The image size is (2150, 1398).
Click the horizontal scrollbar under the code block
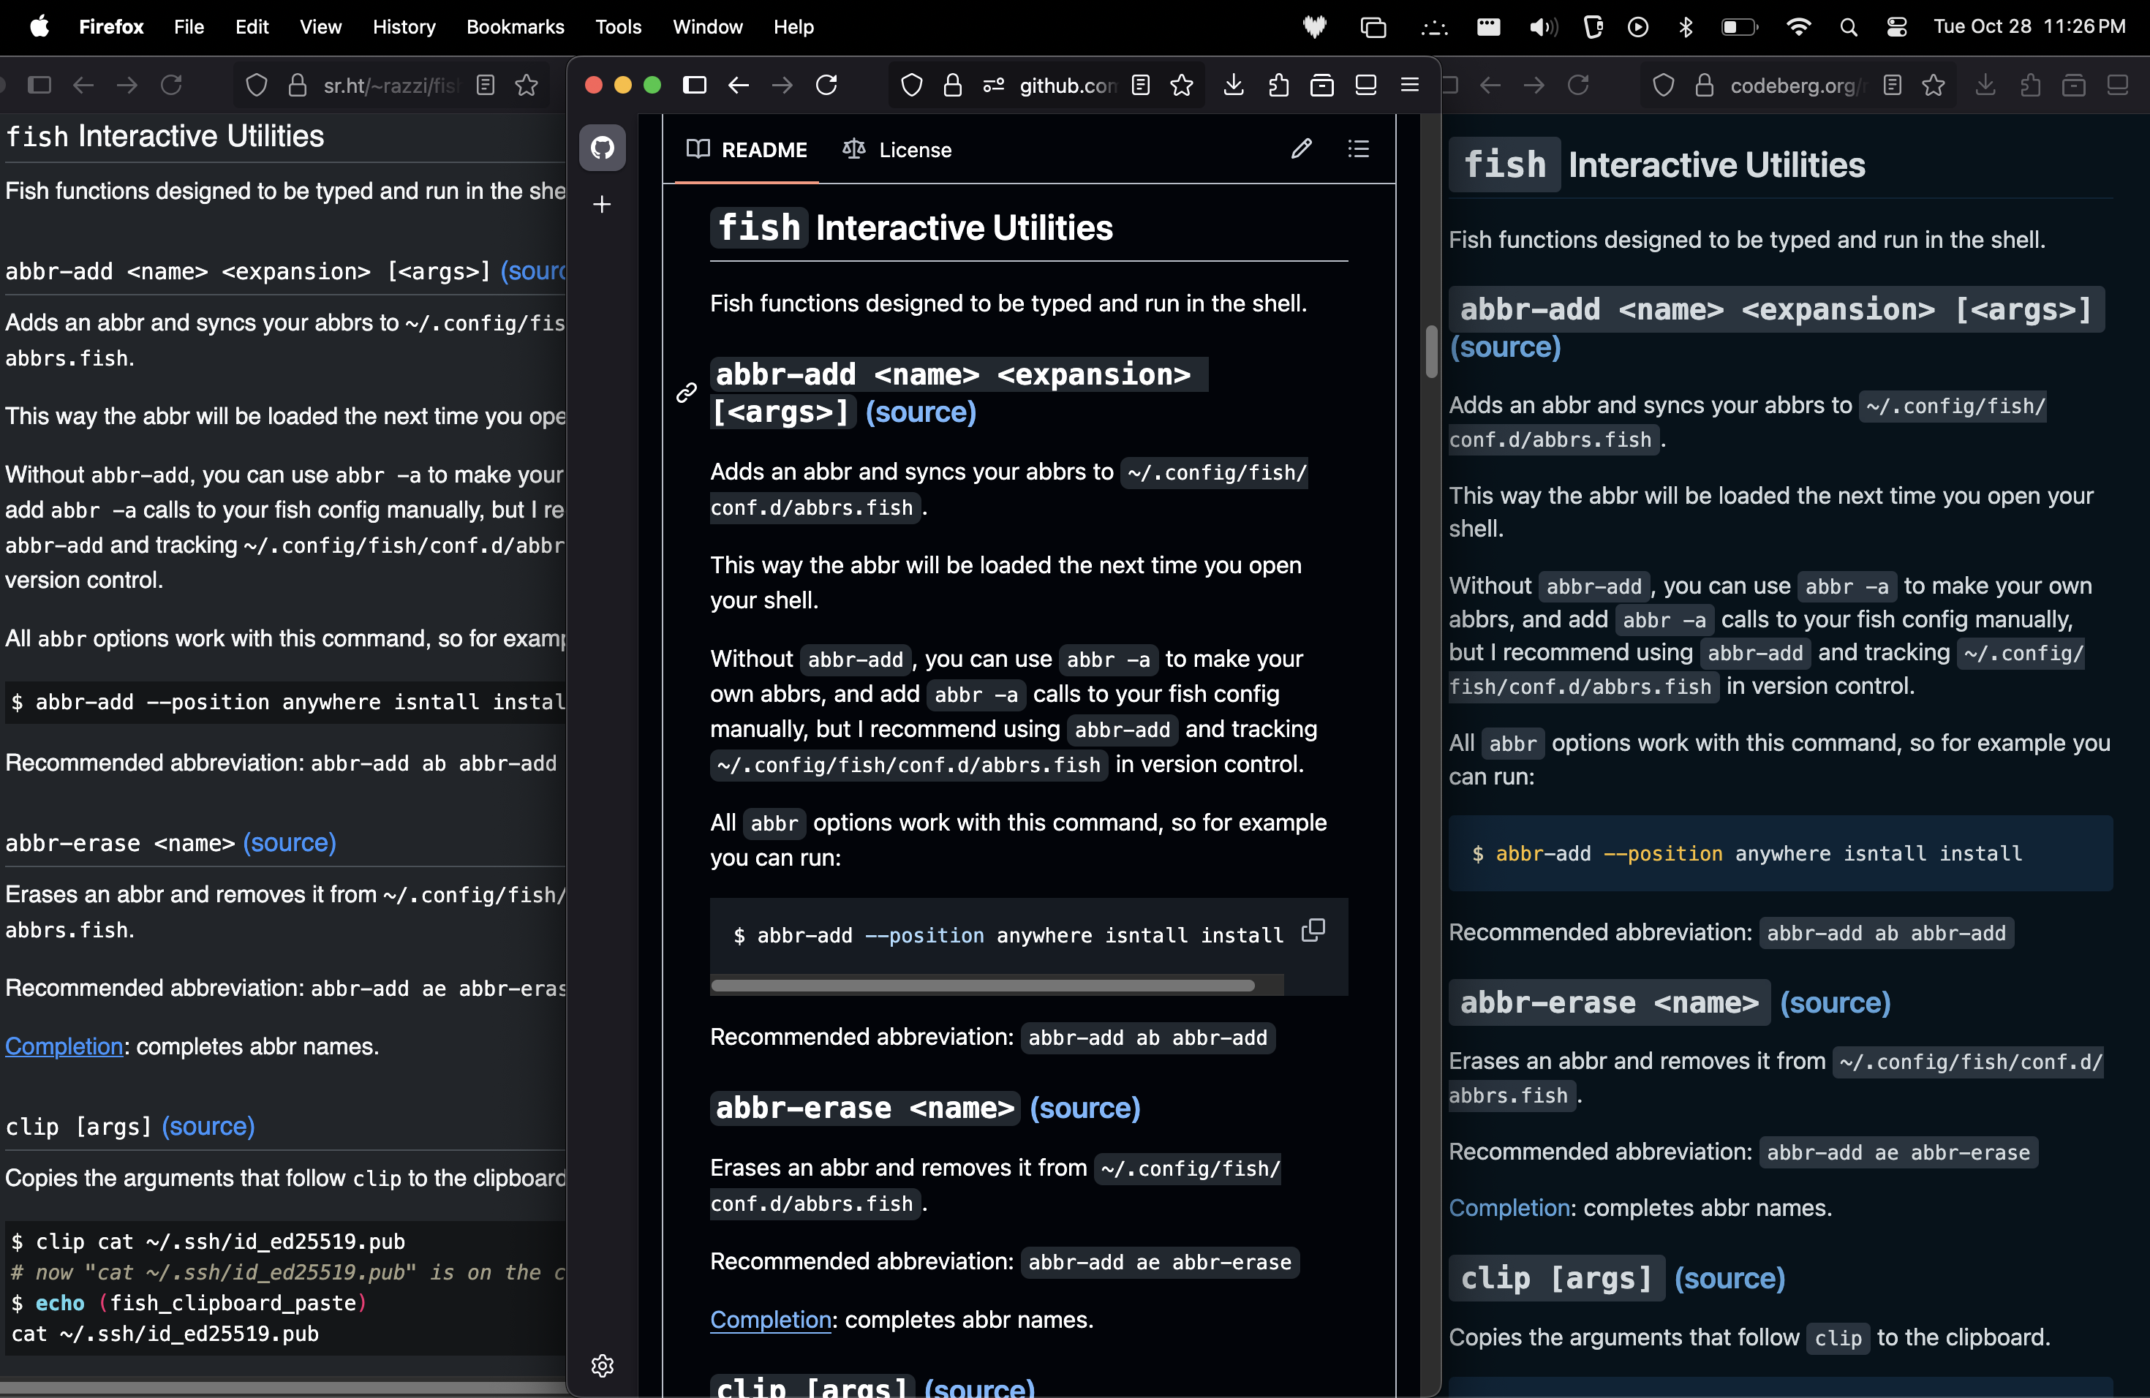982,986
